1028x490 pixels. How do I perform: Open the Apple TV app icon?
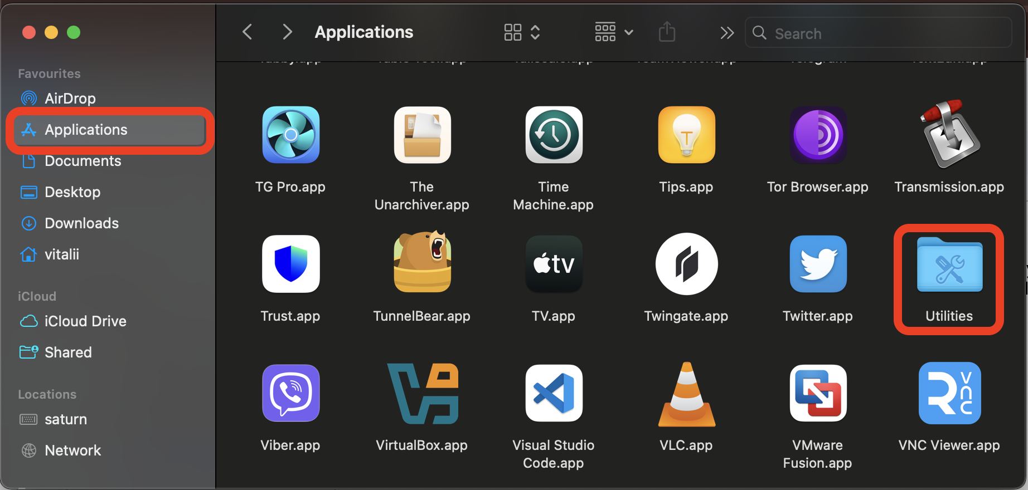coord(554,264)
